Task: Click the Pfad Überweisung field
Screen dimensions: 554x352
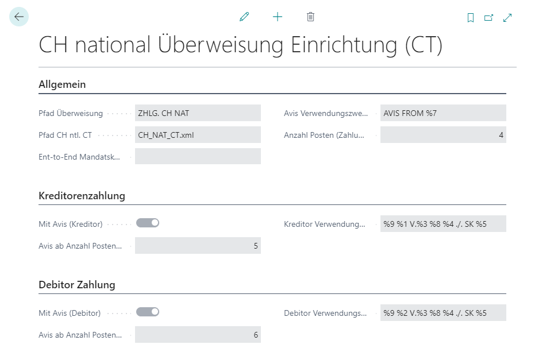Action: click(198, 113)
